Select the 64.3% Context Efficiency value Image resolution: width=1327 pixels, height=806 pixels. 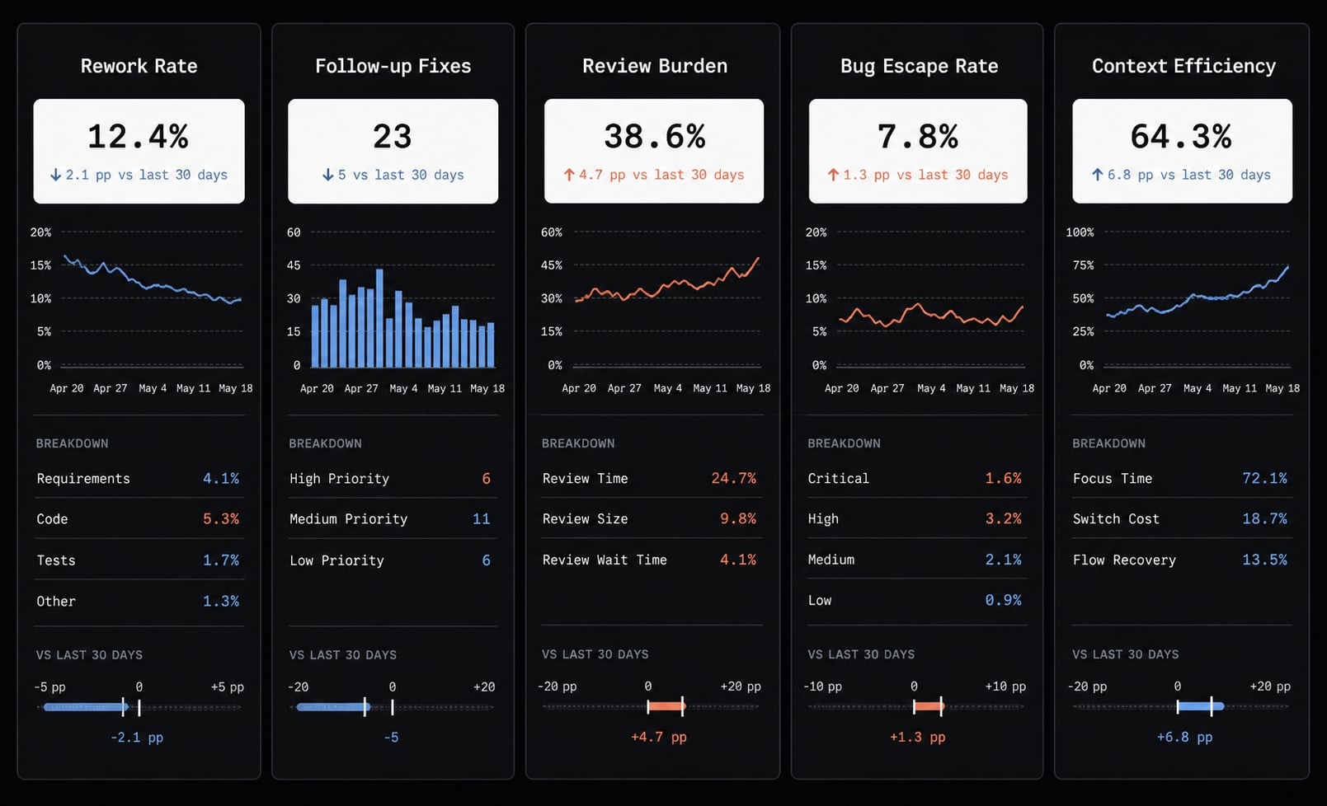click(x=1181, y=136)
